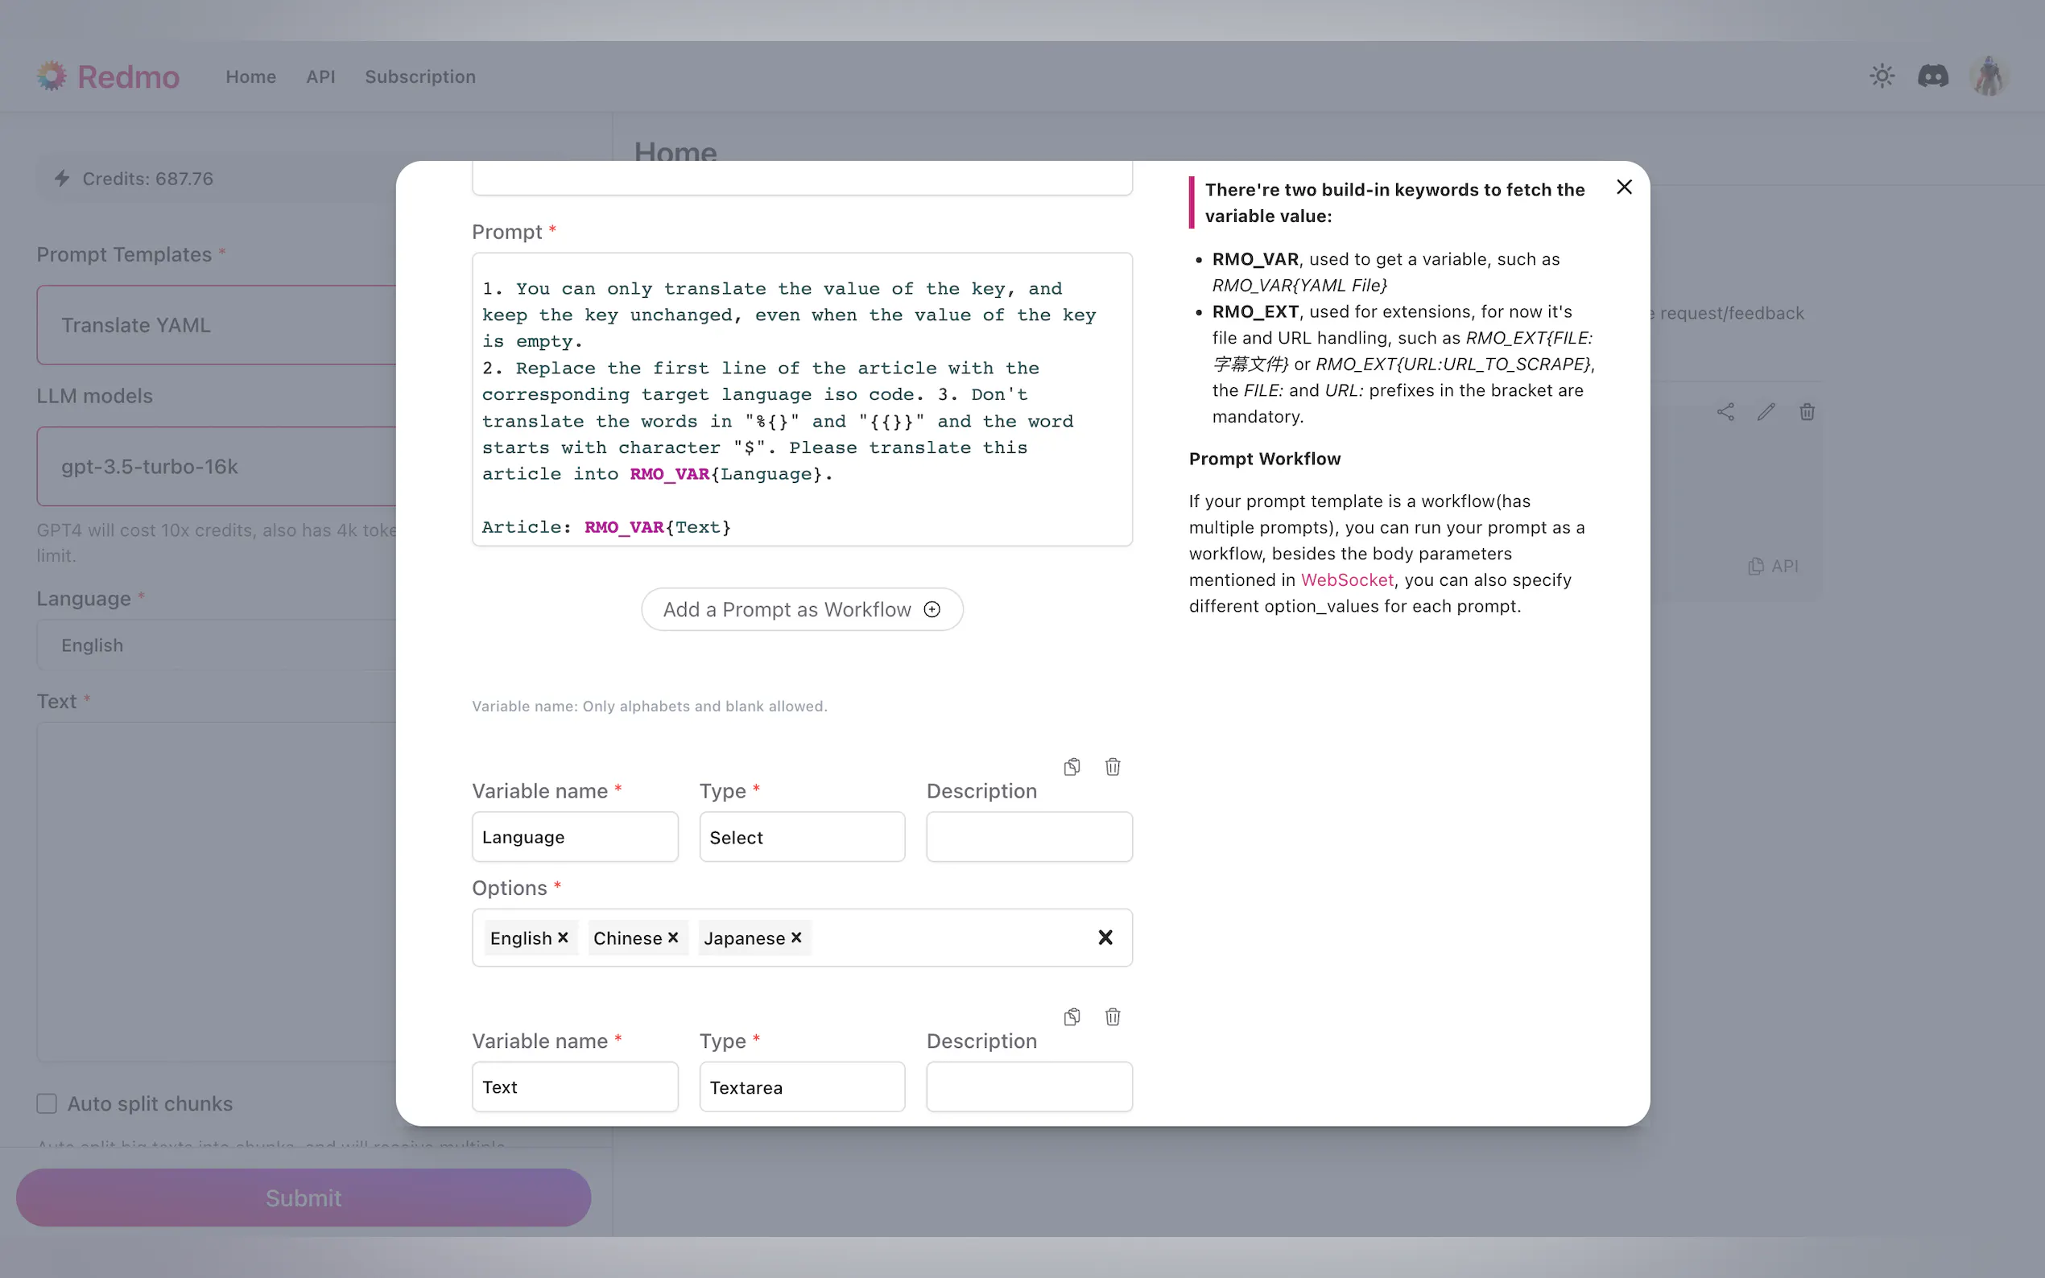2045x1278 pixels.
Task: Copy the Text variable block
Action: tap(1071, 1016)
